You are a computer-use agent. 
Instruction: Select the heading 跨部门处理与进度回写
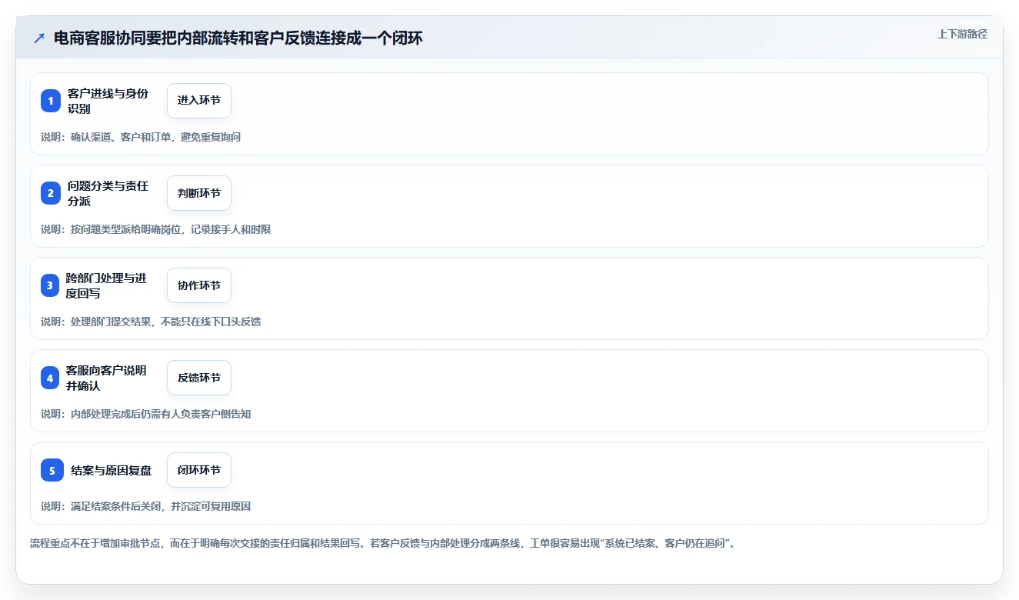tap(106, 285)
